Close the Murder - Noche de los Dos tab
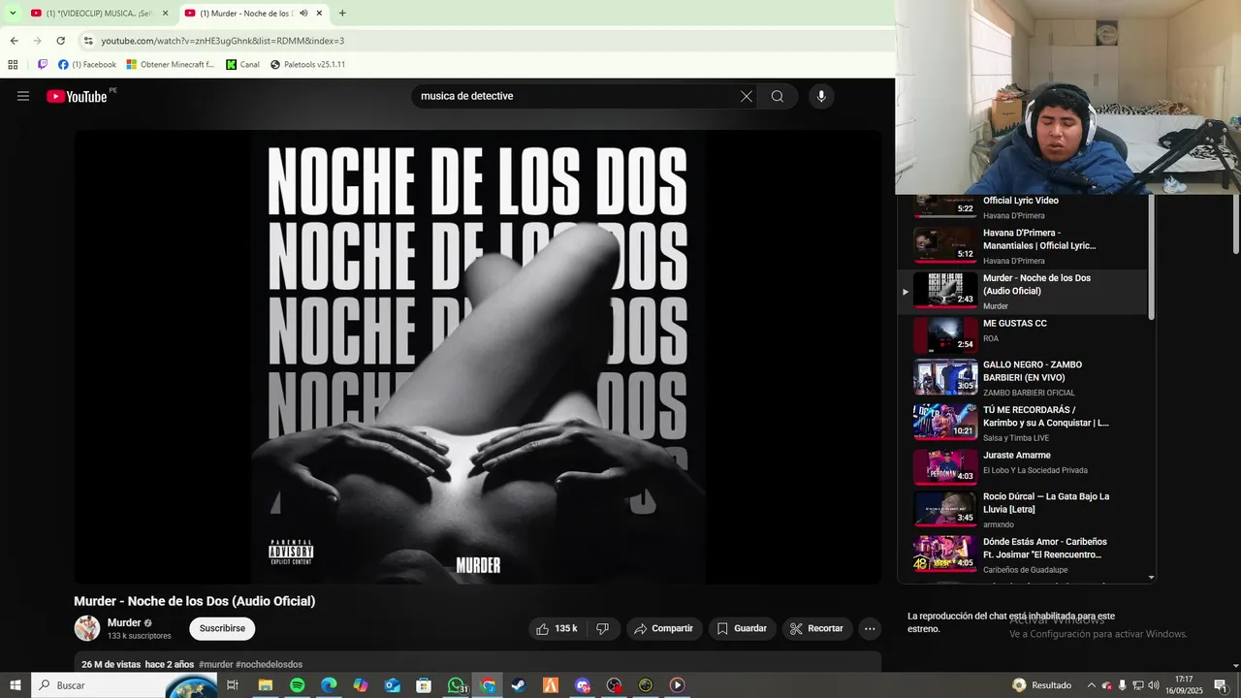 coord(318,13)
